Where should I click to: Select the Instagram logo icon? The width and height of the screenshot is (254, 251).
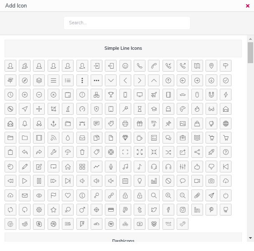pos(183,210)
